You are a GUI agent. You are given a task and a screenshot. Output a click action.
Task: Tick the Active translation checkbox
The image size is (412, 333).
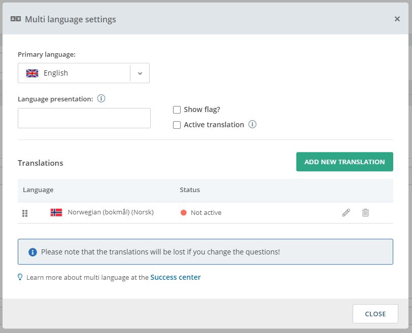177,125
